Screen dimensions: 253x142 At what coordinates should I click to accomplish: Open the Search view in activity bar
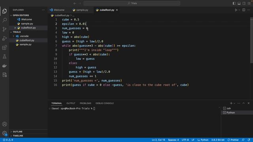tap(4, 20)
